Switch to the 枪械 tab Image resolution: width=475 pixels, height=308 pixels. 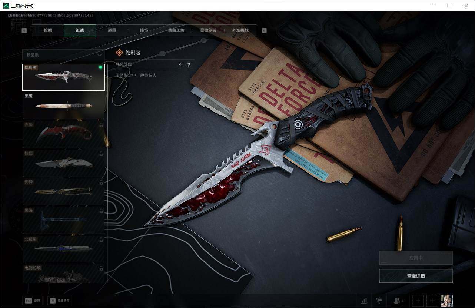[x=48, y=30]
